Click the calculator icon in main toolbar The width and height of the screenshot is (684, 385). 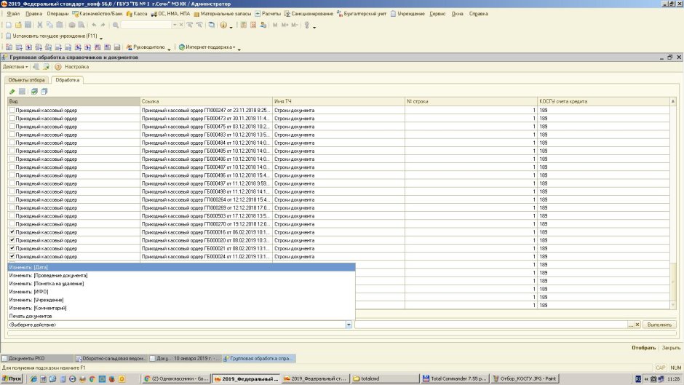click(x=244, y=25)
